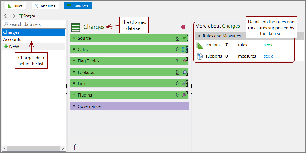Screen dimensions: 306x153
Task: Expand the Calcs section chevron
Action: pyautogui.click(x=74, y=49)
